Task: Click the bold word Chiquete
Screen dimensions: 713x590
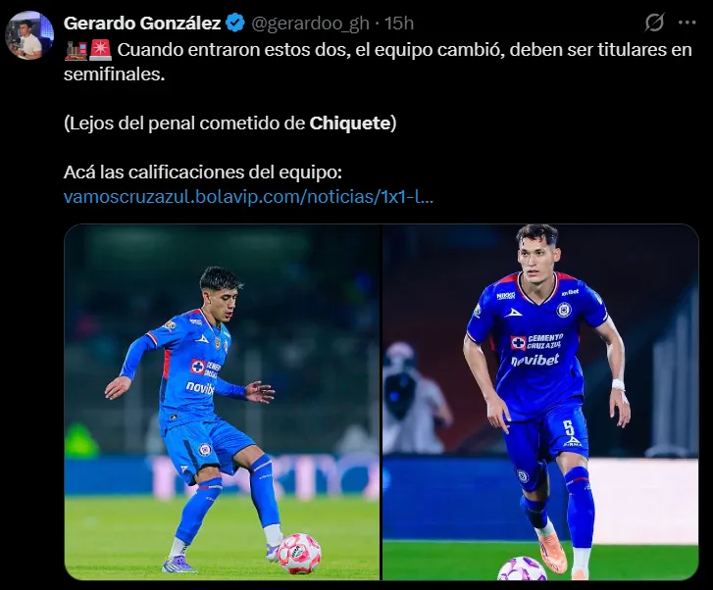Action: (x=351, y=123)
